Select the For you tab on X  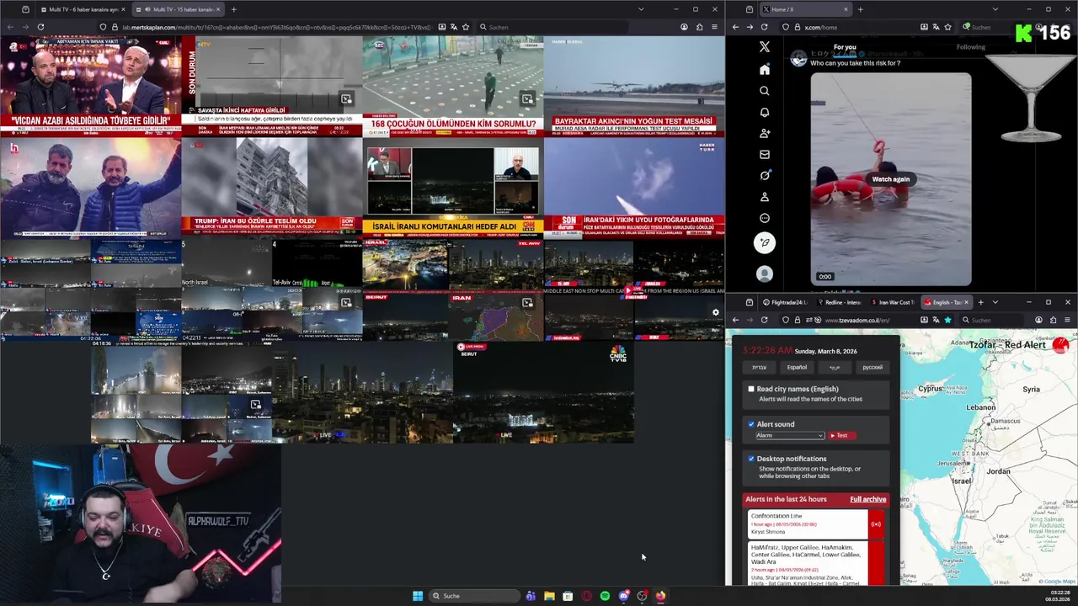pyautogui.click(x=845, y=47)
